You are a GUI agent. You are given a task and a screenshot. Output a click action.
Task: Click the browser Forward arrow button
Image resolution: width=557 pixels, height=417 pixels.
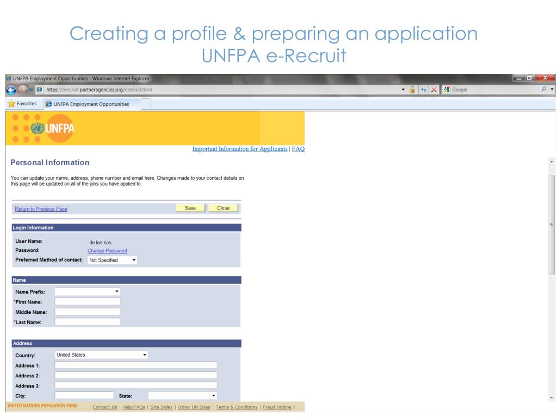click(x=23, y=90)
